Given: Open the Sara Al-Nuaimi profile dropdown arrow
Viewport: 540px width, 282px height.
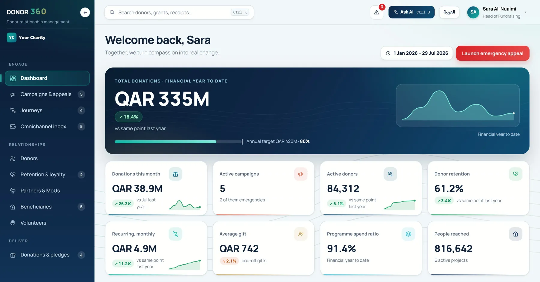Looking at the screenshot, I should 525,12.
